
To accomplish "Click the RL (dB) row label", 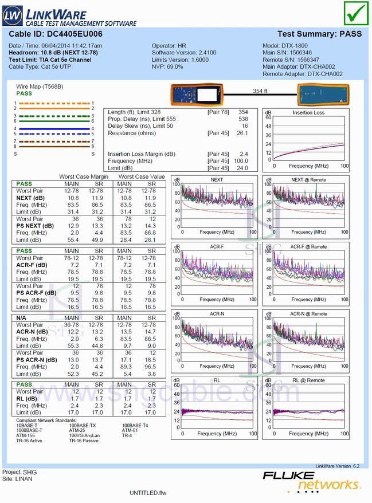I will tap(26, 399).
